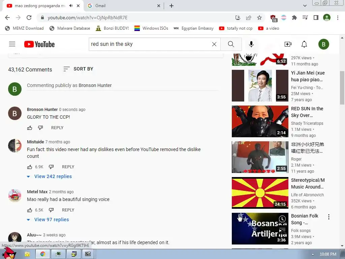Image resolution: width=345 pixels, height=259 pixels.
Task: Click the 10:08 PM taskbar clock
Action: (x=328, y=254)
